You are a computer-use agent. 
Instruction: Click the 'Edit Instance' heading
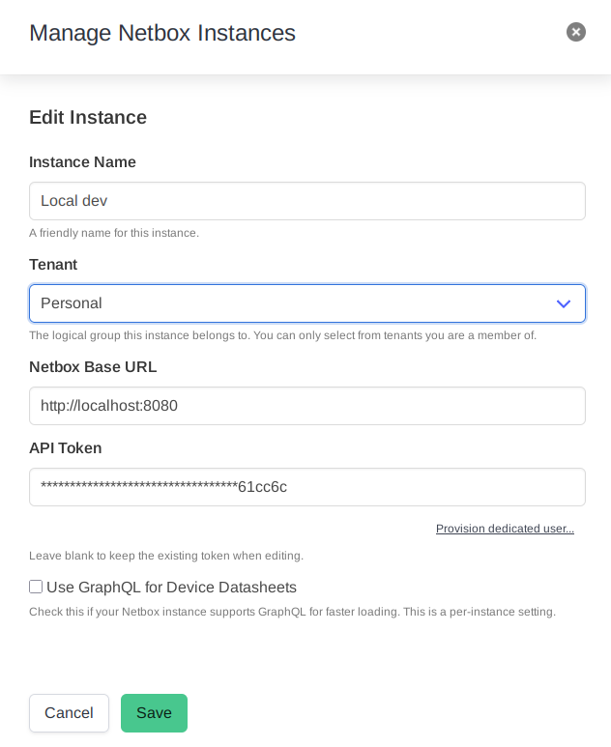[88, 117]
